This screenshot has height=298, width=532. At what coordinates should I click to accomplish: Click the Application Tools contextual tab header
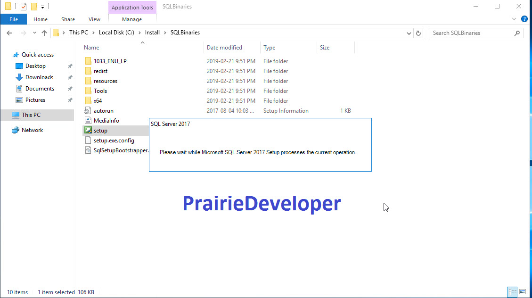tap(132, 8)
